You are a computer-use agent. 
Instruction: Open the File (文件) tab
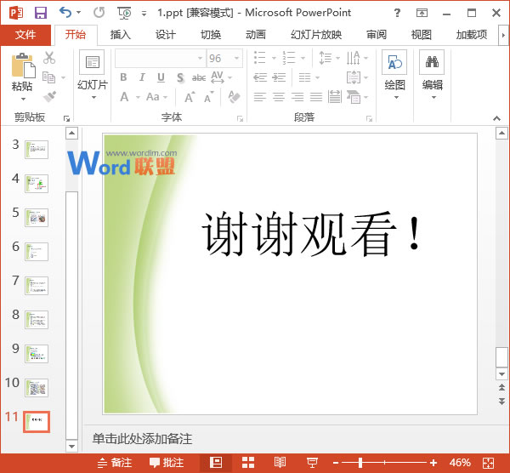[25, 35]
